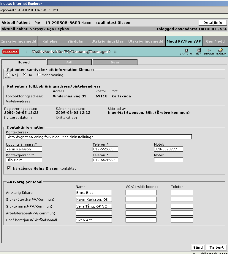Click Chef hemtjänst Telefon field
Image resolution: width=228 pixels, height=254 pixels.
click(x=182, y=220)
